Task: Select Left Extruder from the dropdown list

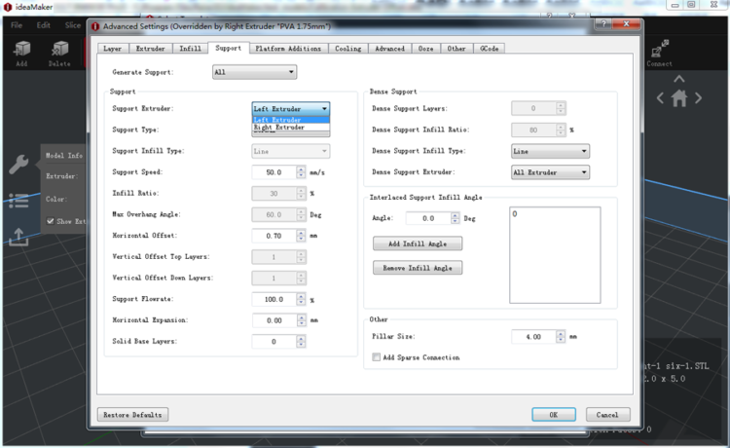Action: click(x=290, y=120)
